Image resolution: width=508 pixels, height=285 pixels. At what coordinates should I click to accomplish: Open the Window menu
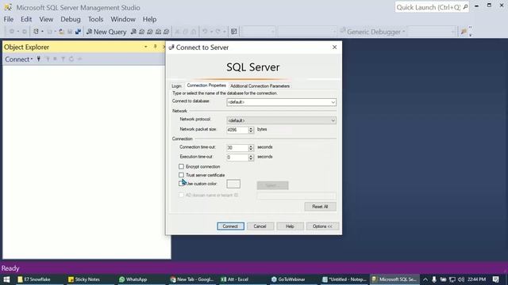coord(123,19)
